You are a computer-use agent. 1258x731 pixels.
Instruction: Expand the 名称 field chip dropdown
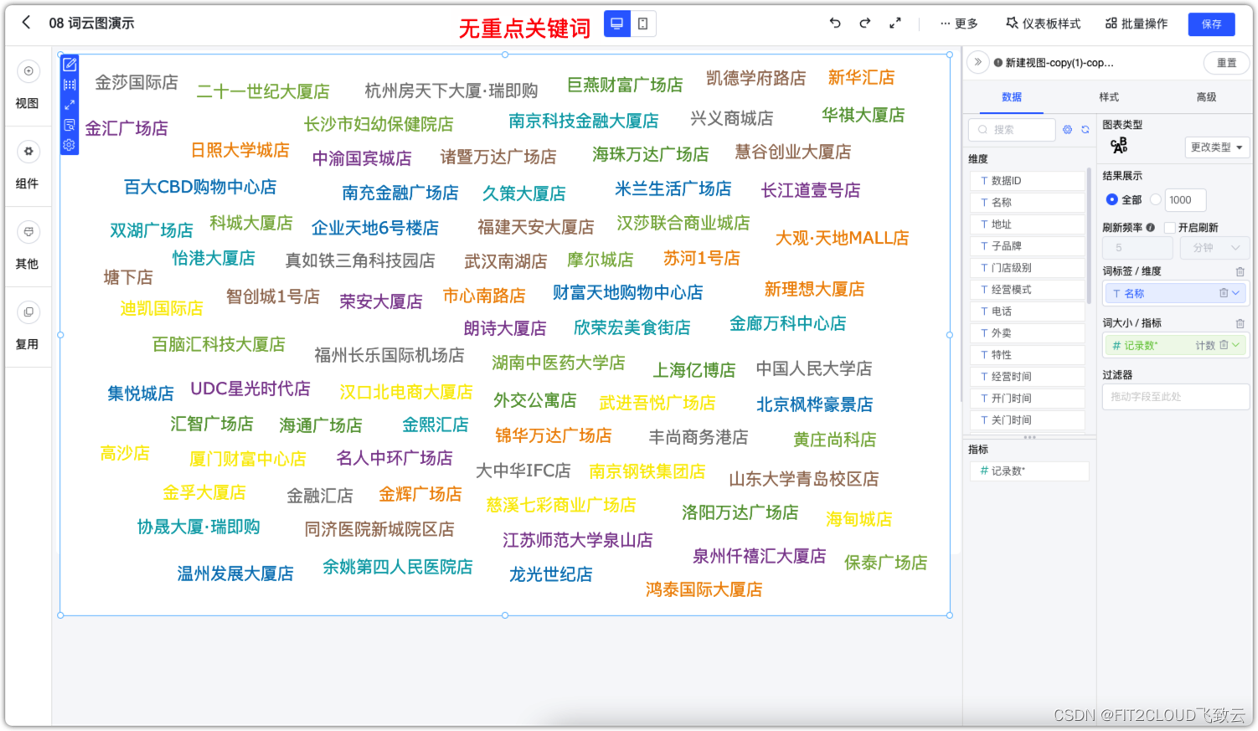tap(1236, 293)
